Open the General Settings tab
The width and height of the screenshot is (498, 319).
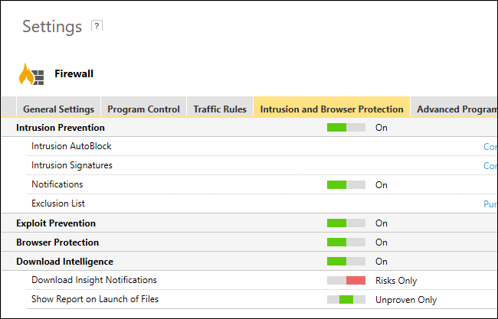pyautogui.click(x=58, y=109)
